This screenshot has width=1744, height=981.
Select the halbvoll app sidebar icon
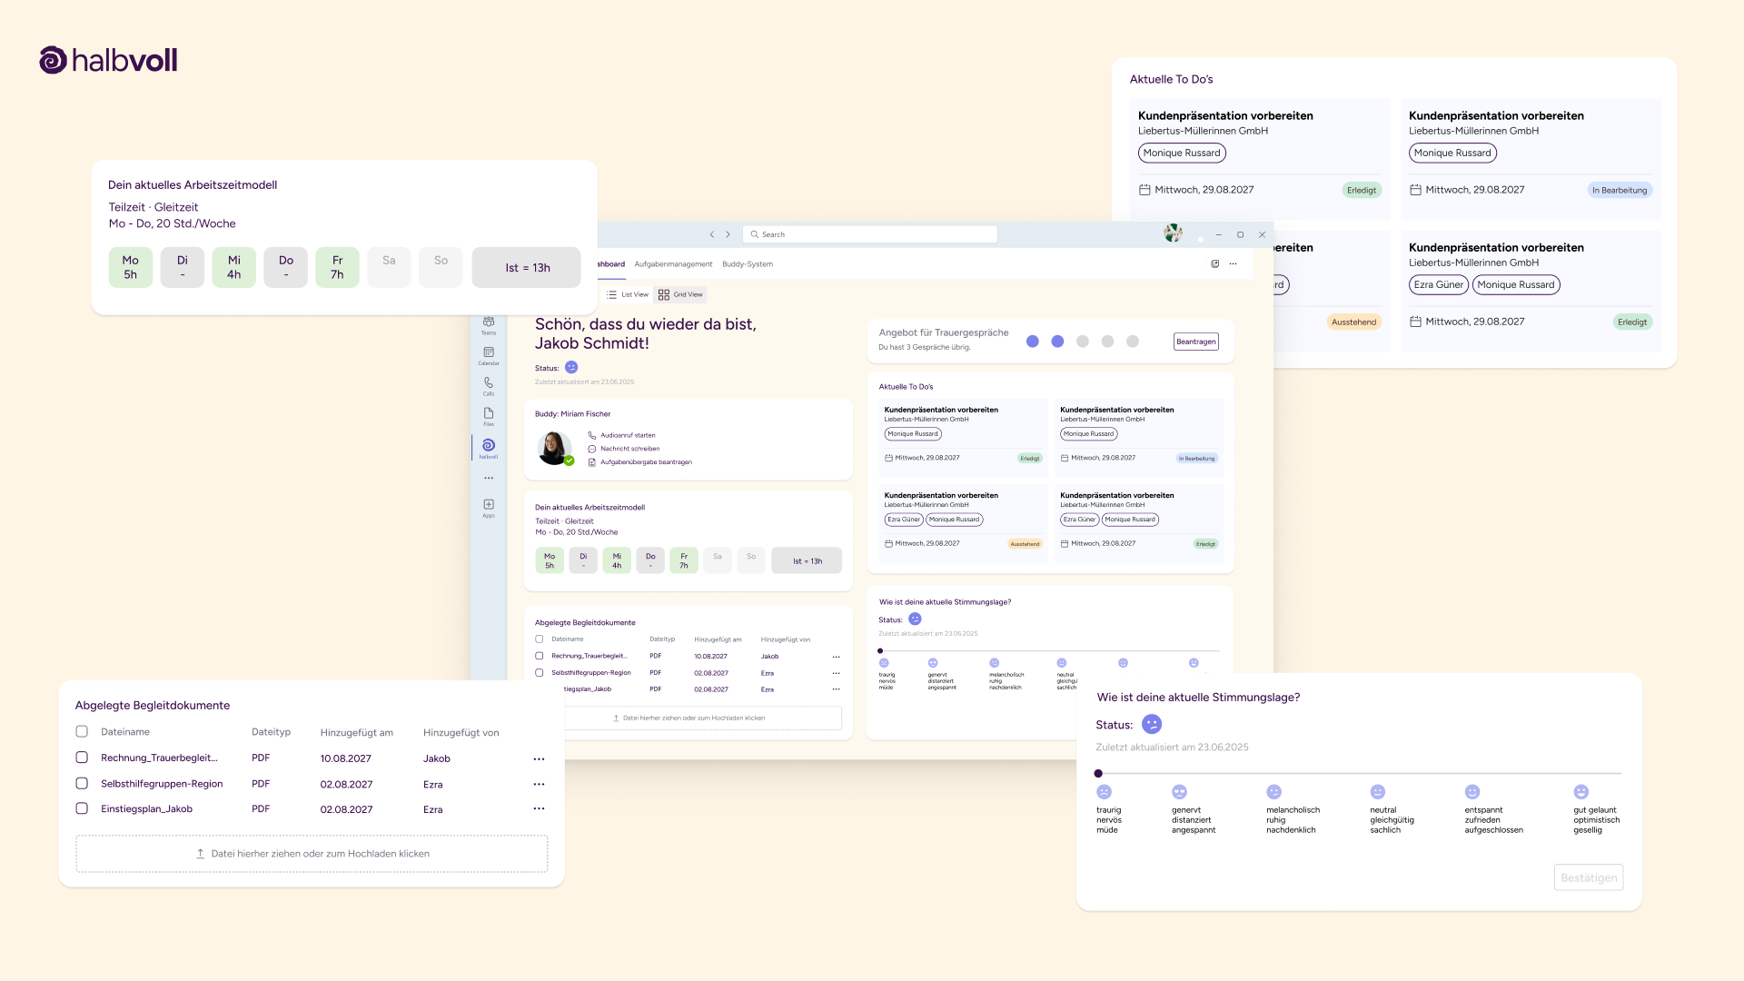click(489, 446)
